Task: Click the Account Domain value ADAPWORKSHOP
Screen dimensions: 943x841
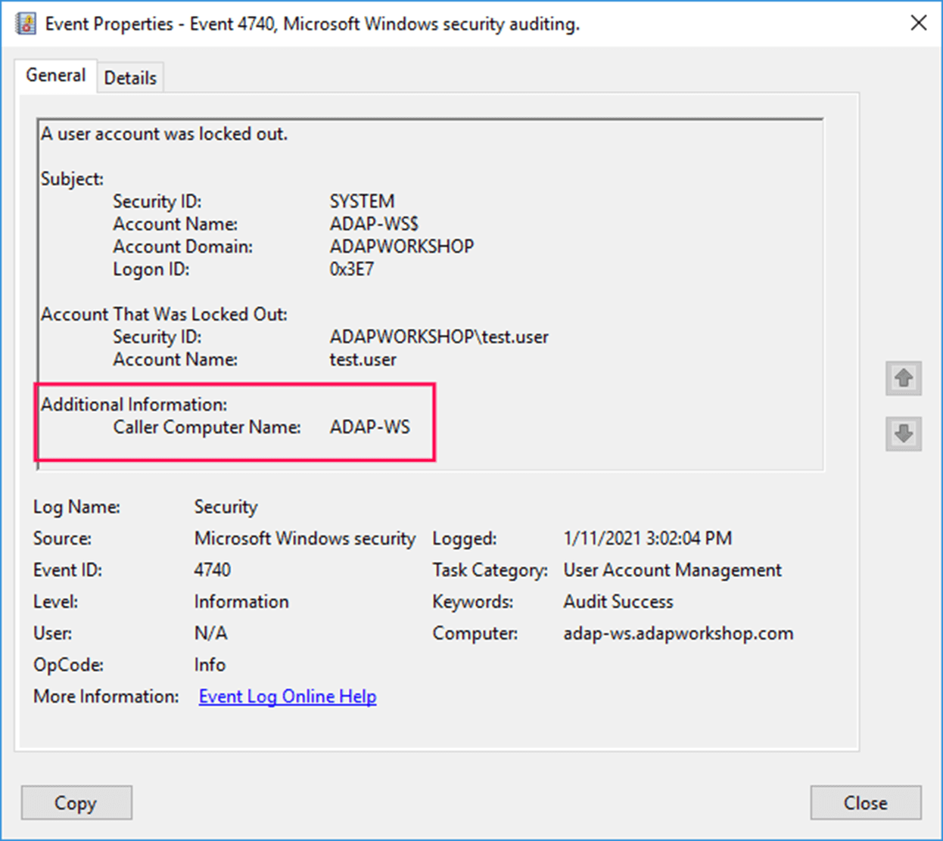Action: pyautogui.click(x=402, y=247)
